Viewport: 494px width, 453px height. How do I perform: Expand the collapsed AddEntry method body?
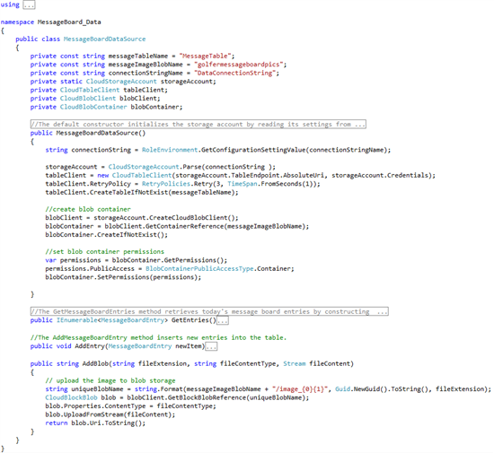[211, 346]
